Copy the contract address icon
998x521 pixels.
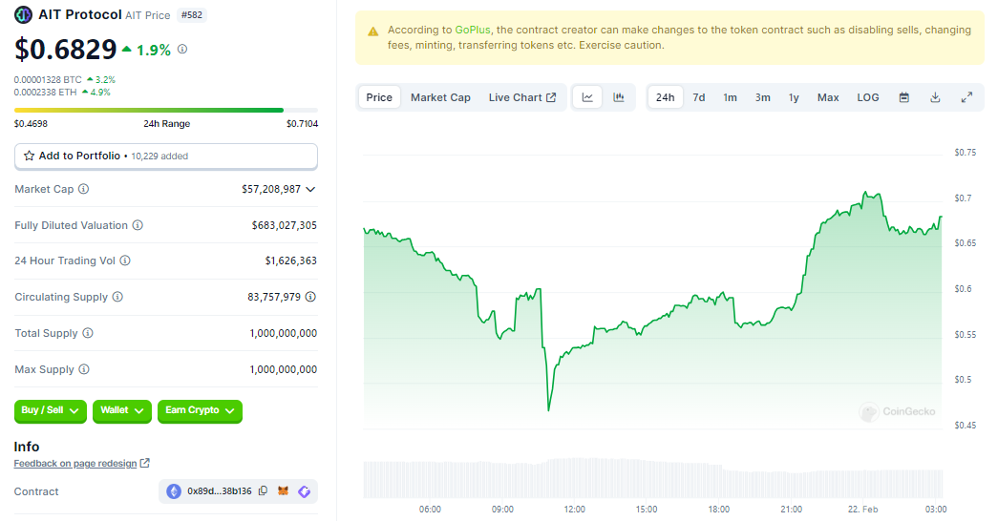pos(263,491)
